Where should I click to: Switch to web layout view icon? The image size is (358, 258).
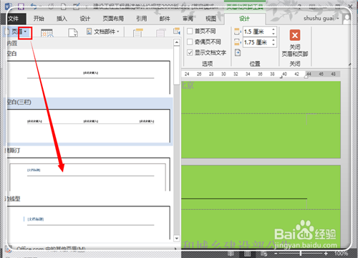click(263, 254)
